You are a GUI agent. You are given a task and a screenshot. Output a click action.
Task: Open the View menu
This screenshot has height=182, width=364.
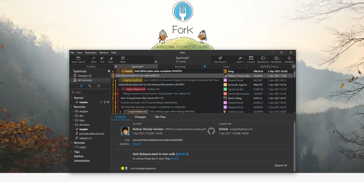pos(80,53)
